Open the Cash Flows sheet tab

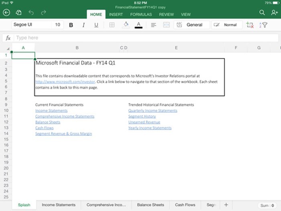(185, 205)
